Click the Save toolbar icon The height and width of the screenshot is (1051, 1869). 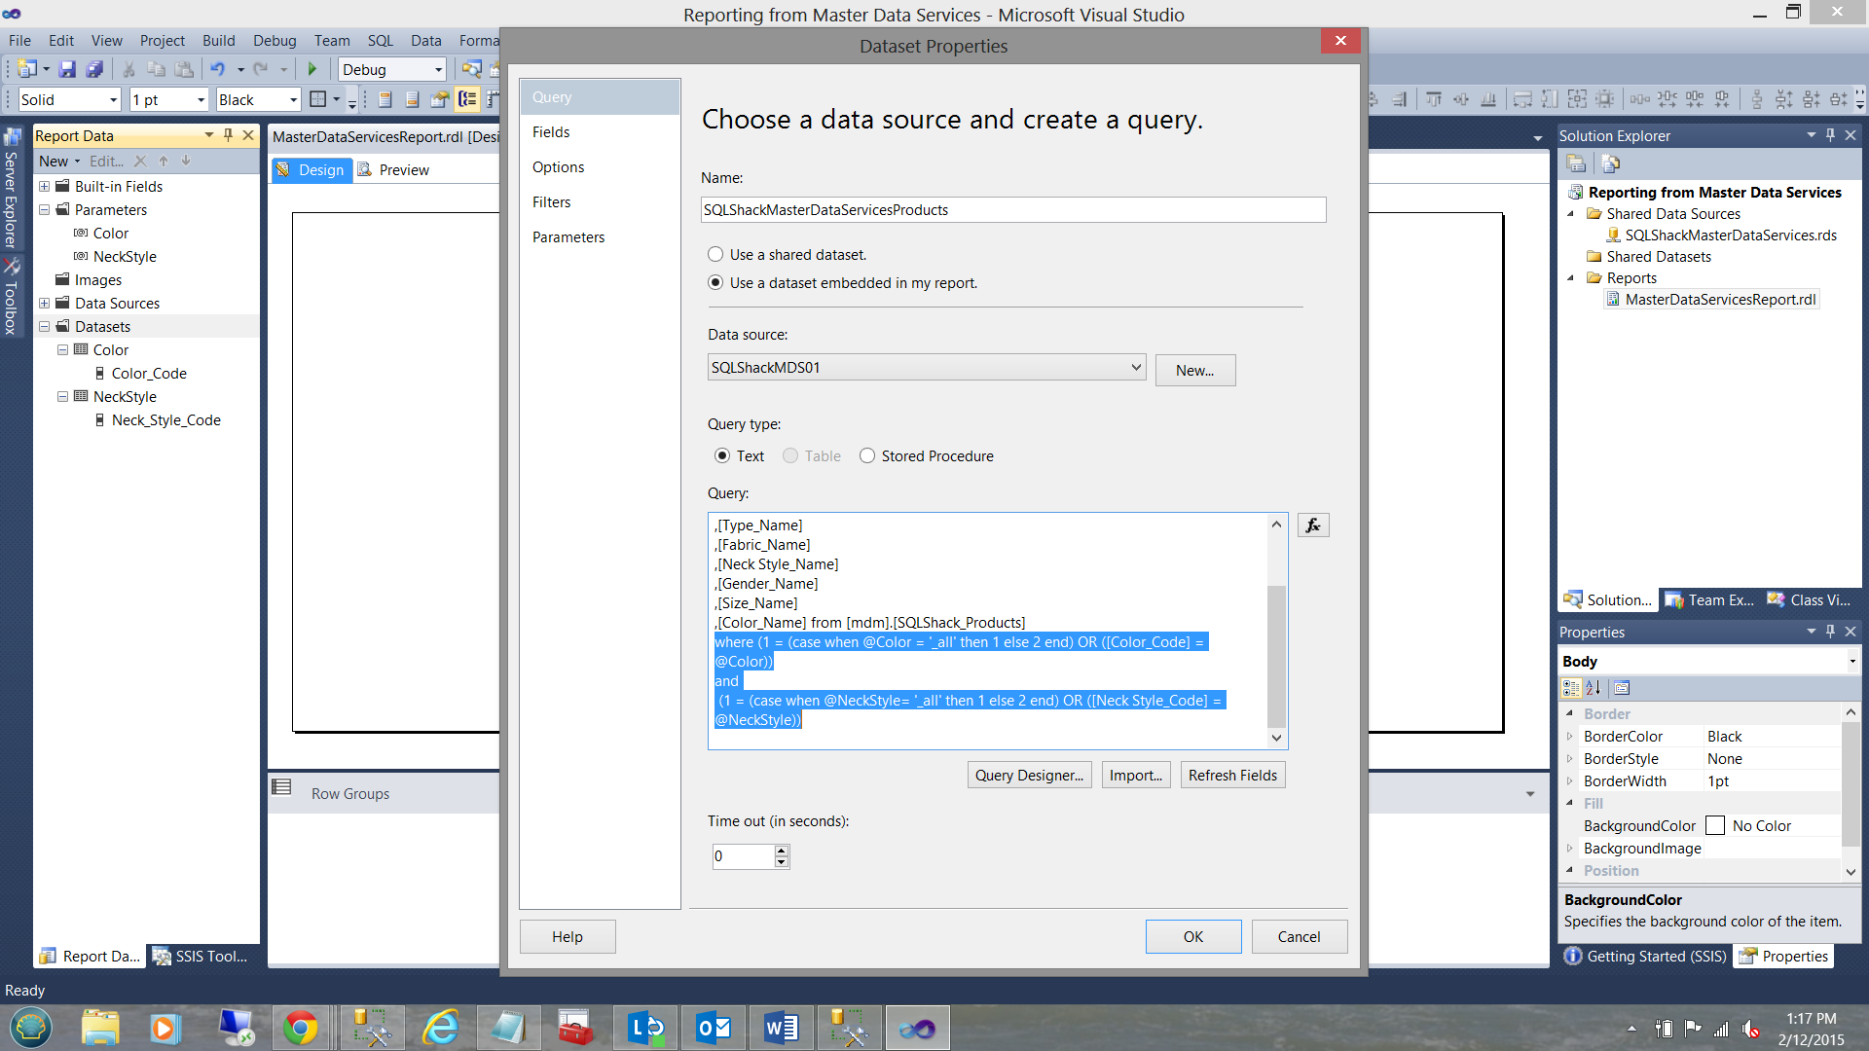click(x=67, y=69)
